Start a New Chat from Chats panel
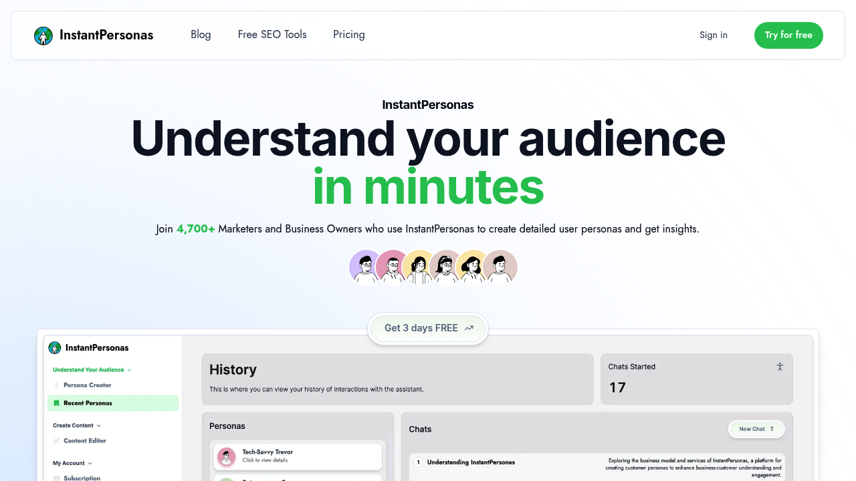 tap(756, 429)
